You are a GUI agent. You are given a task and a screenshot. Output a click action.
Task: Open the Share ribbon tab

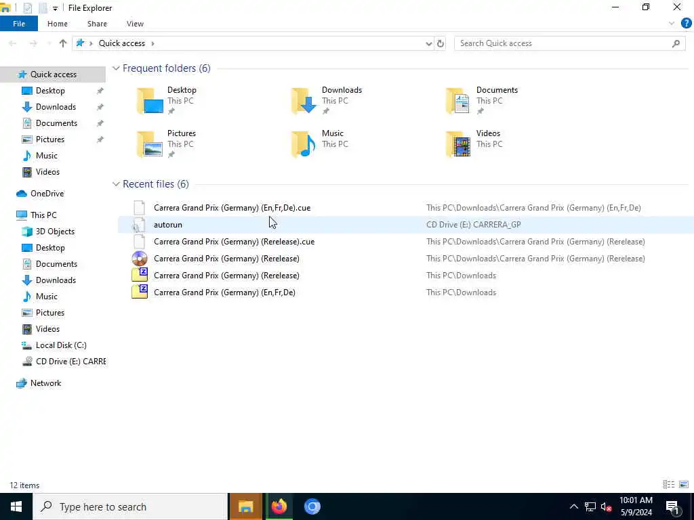97,24
